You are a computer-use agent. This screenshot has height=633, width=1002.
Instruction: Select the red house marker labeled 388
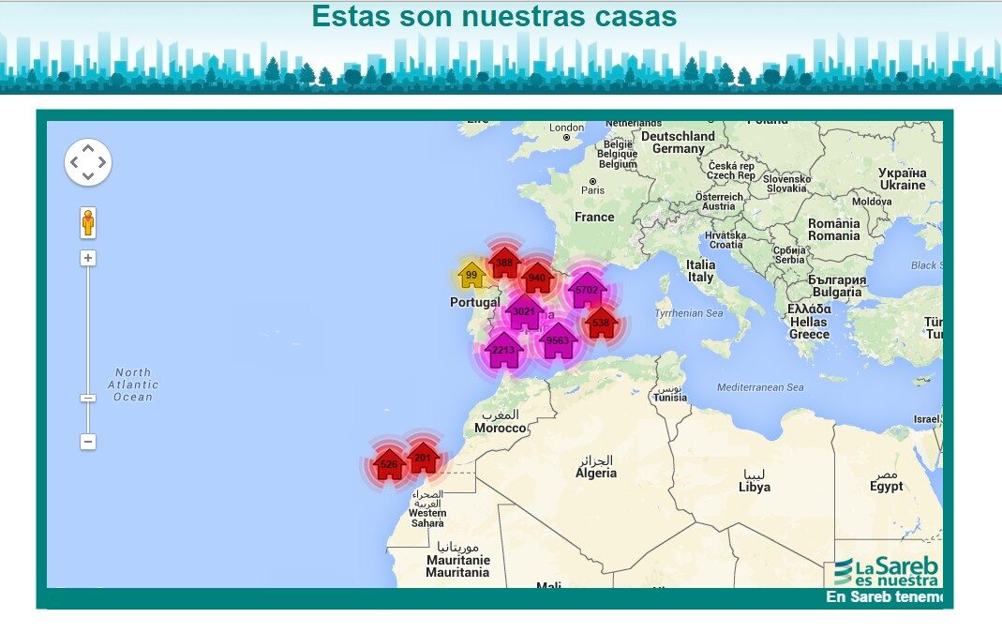[x=504, y=263]
